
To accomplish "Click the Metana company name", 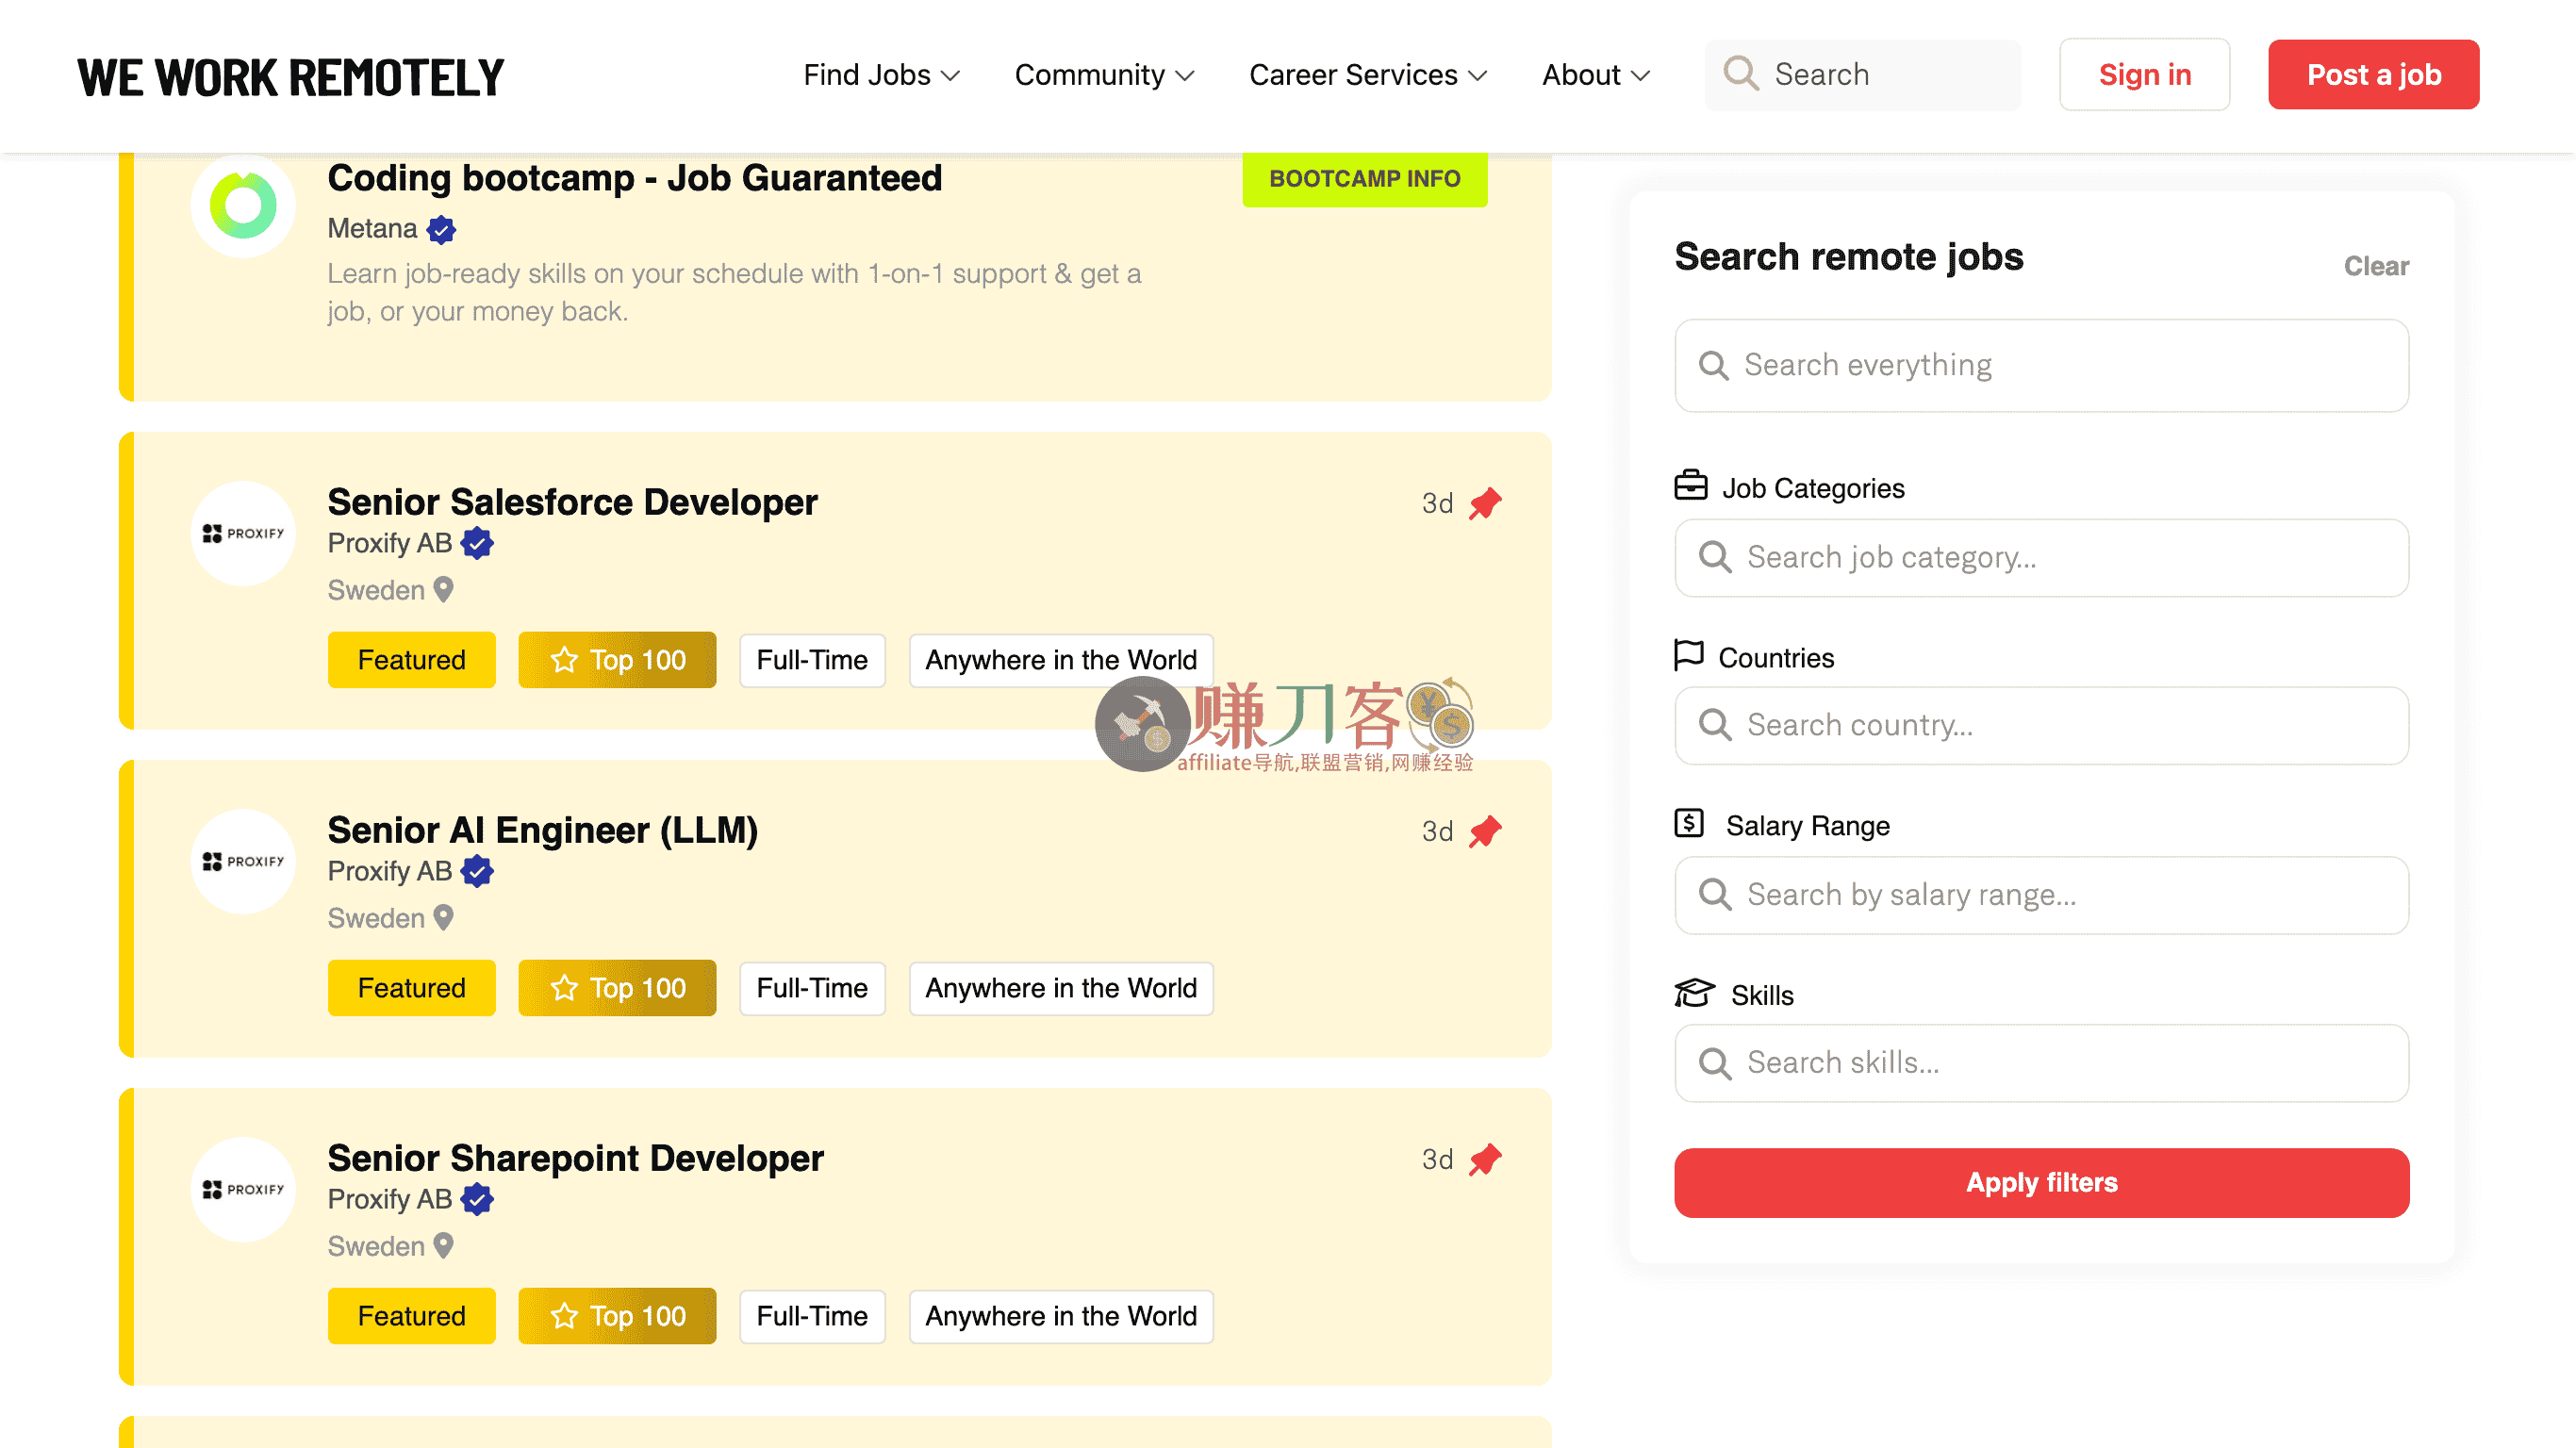I will [x=372, y=229].
